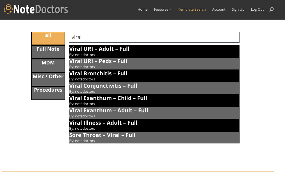Open Viral URI – Peds – Full template
This screenshot has width=285, height=181.
(x=154, y=64)
